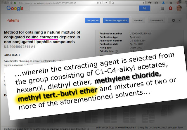187x130 pixels.
Task: Click Discuss this application button
Action: (116, 20)
